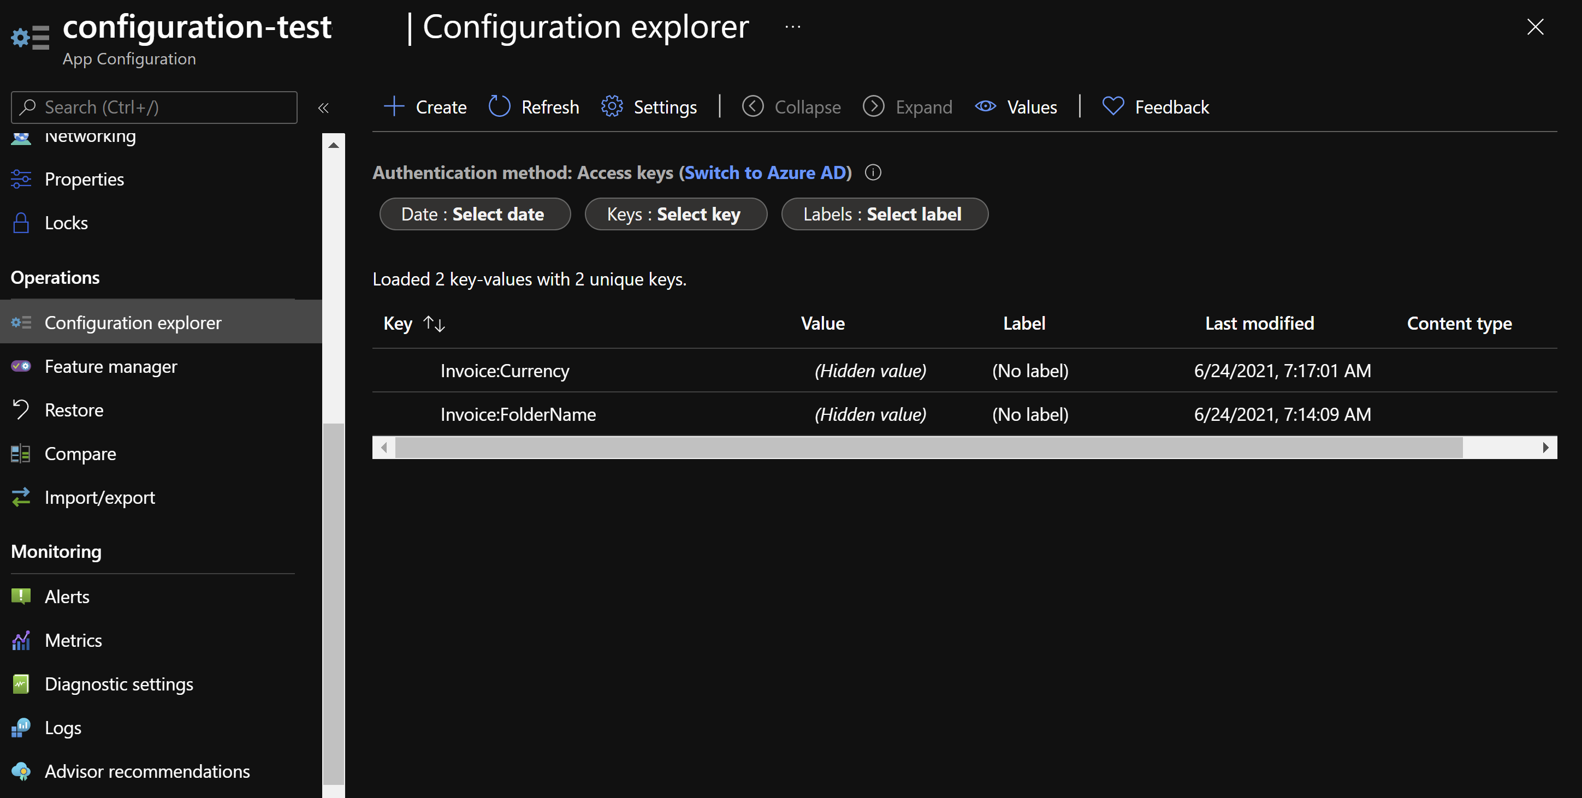Click the info icon beside authentication method
1582x798 pixels.
tap(873, 172)
